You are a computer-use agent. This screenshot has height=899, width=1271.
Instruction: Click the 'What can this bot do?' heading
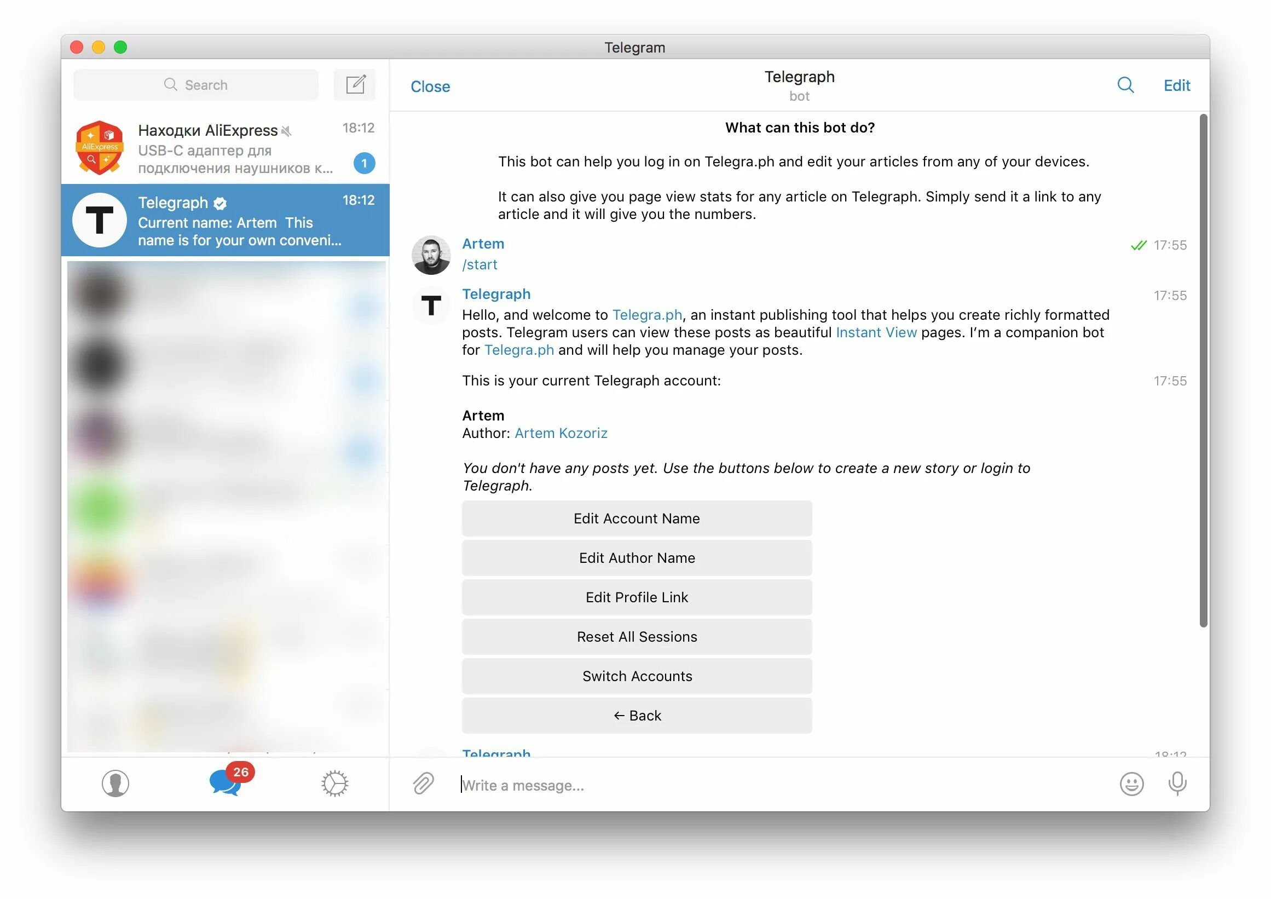pos(799,128)
